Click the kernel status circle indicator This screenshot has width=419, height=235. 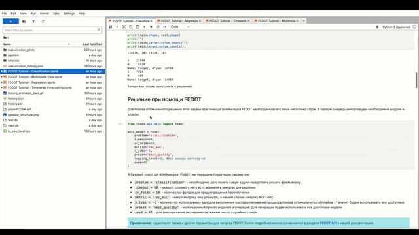point(414,27)
